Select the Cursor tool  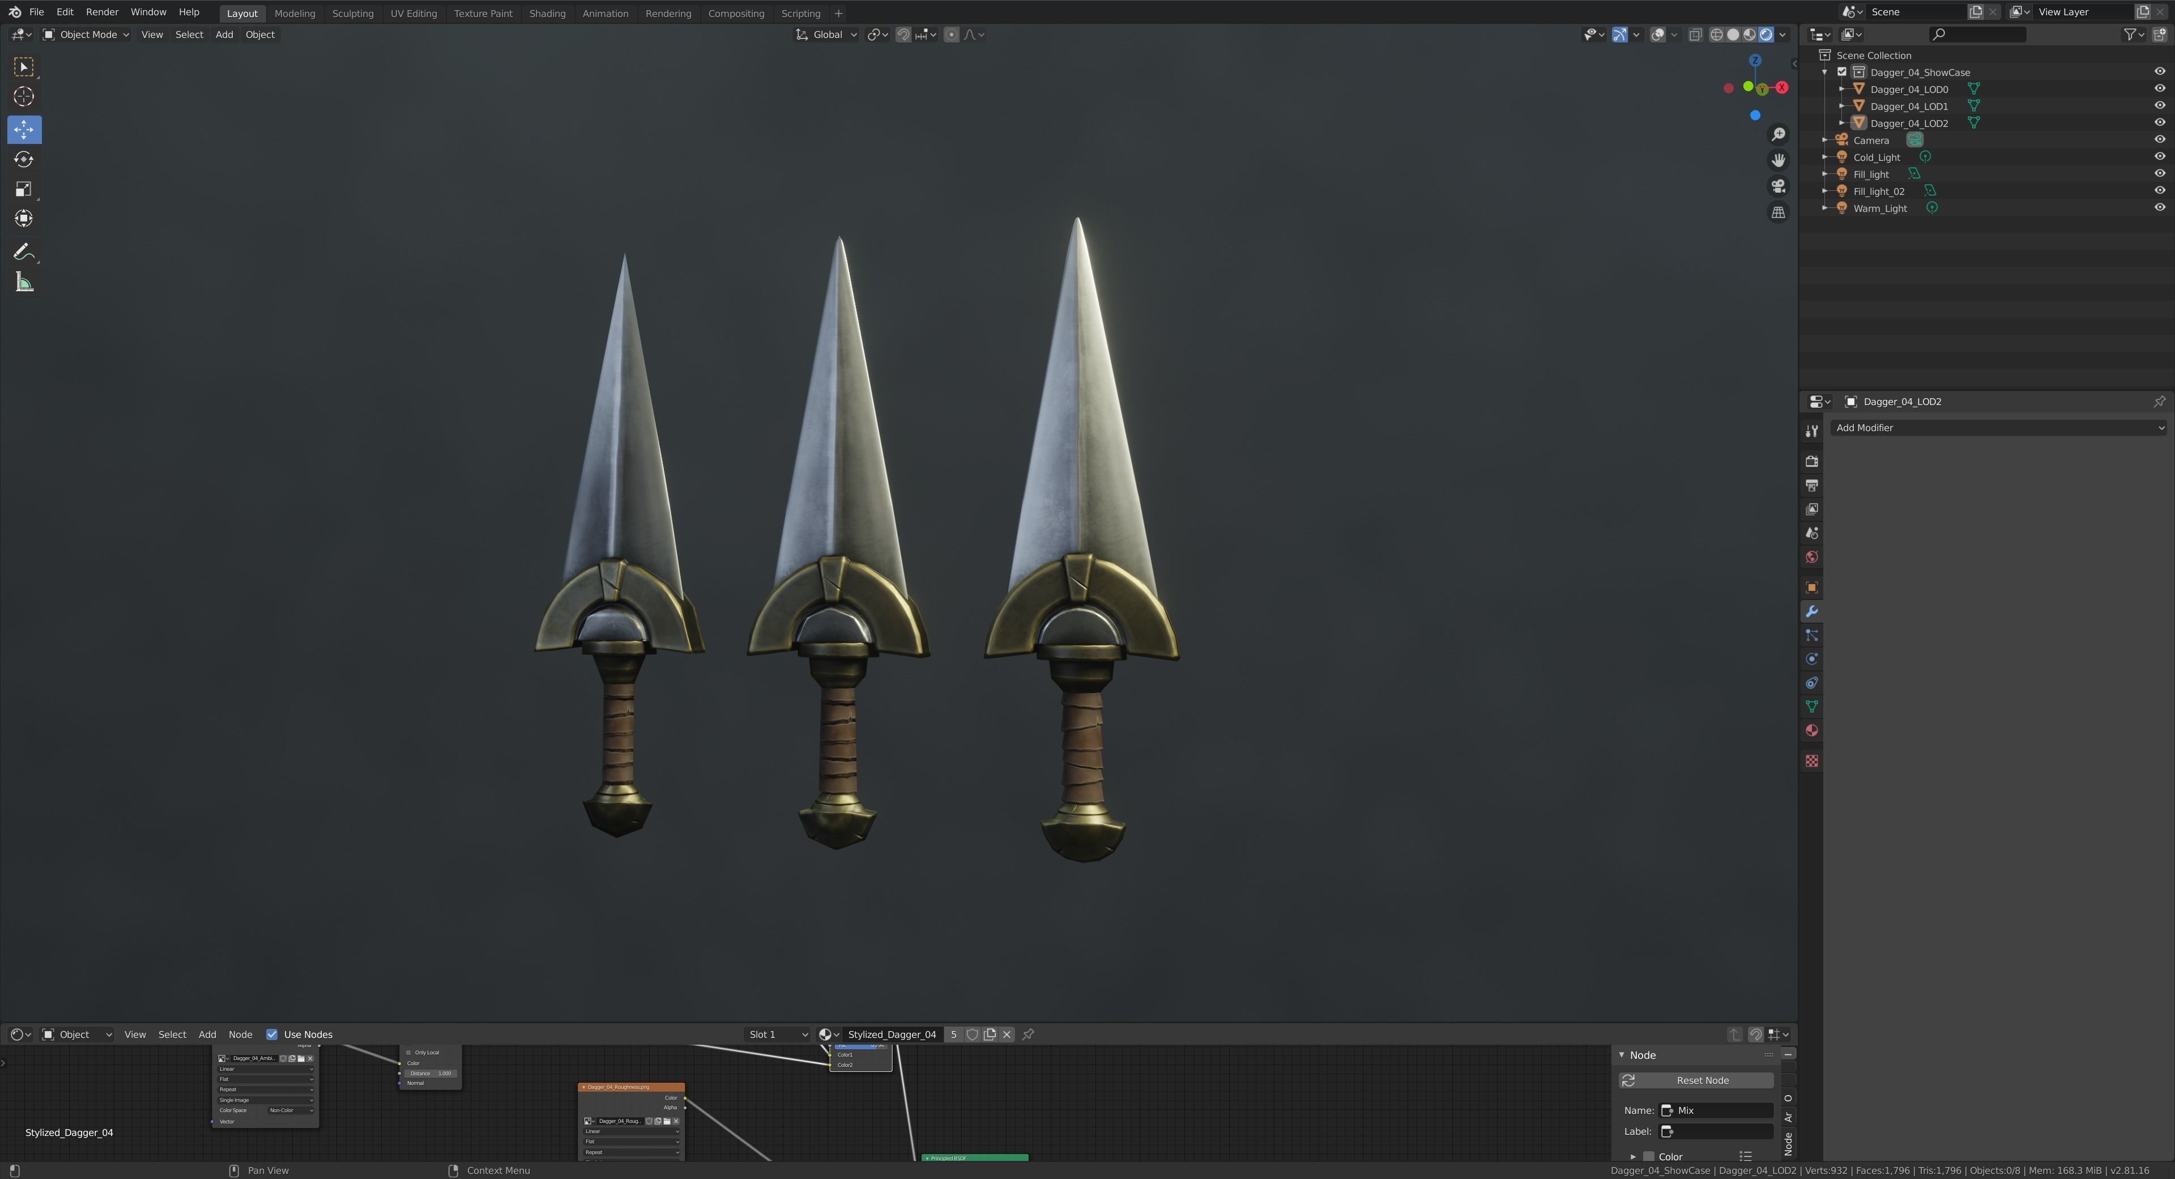24,96
